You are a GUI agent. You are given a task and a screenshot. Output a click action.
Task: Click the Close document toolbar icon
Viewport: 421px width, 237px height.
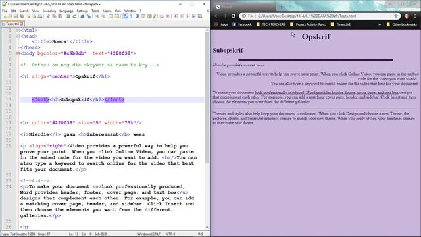(x=28, y=16)
